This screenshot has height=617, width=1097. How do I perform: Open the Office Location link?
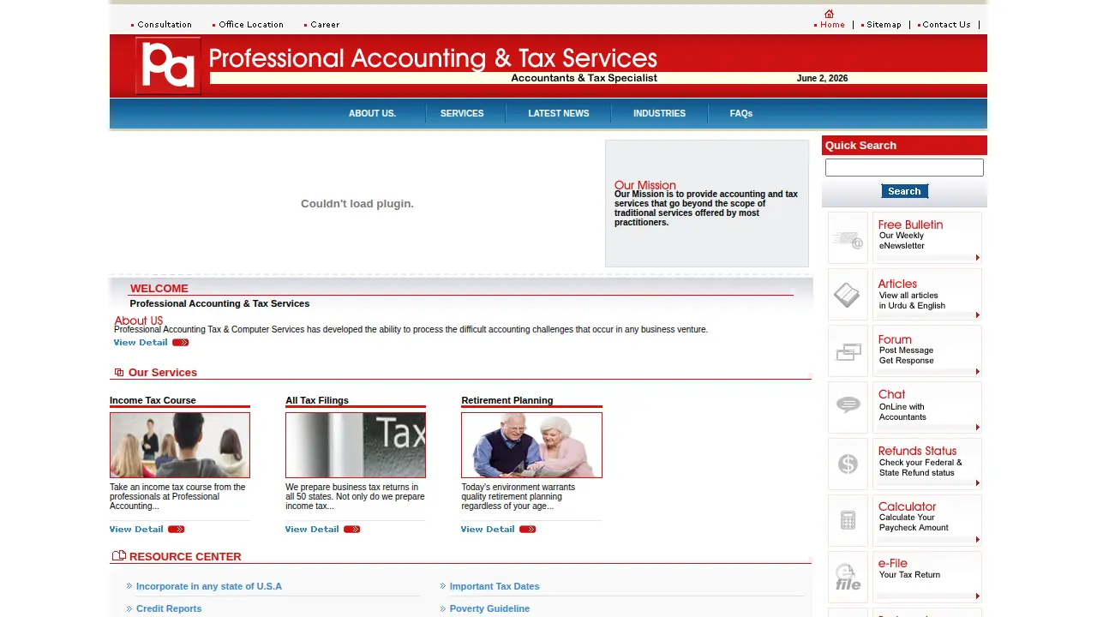[x=251, y=25]
